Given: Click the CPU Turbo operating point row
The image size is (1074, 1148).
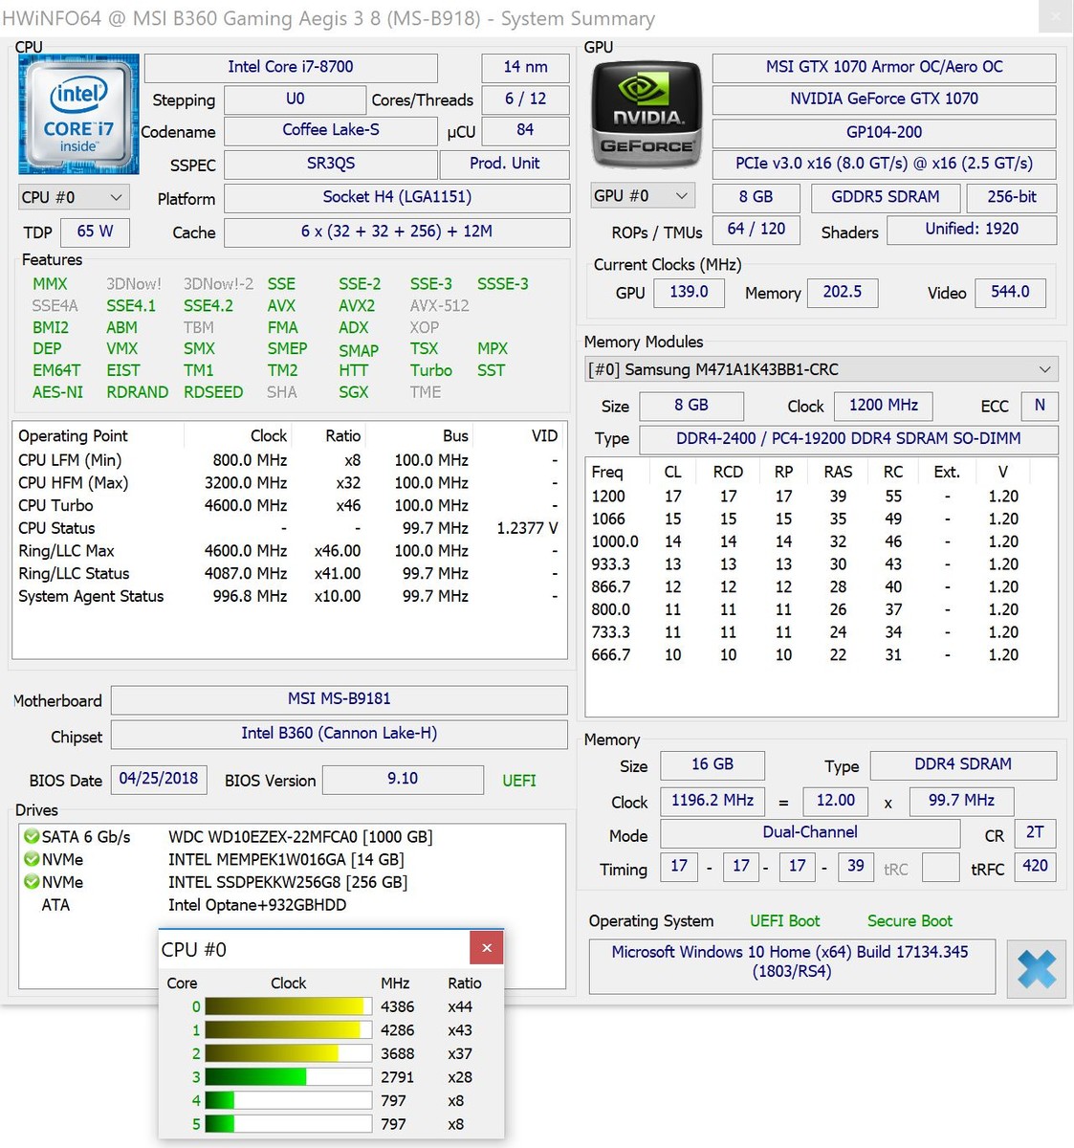Looking at the screenshot, I should pyautogui.click(x=288, y=506).
